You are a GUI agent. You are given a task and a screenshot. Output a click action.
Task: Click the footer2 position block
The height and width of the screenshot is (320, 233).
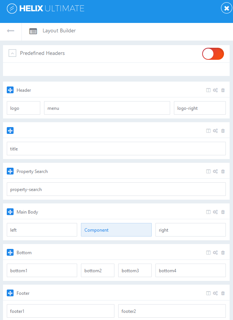172,311
